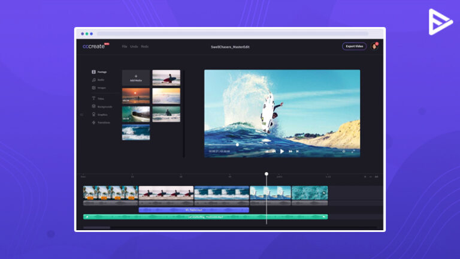Open the File menu
Screen dimensions: 460x259
[125, 47]
